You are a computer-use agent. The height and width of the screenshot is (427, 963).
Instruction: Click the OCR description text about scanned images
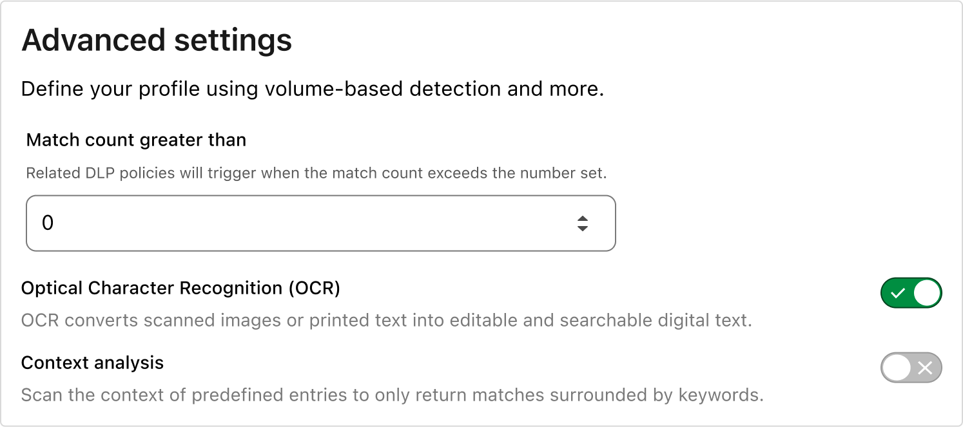386,320
